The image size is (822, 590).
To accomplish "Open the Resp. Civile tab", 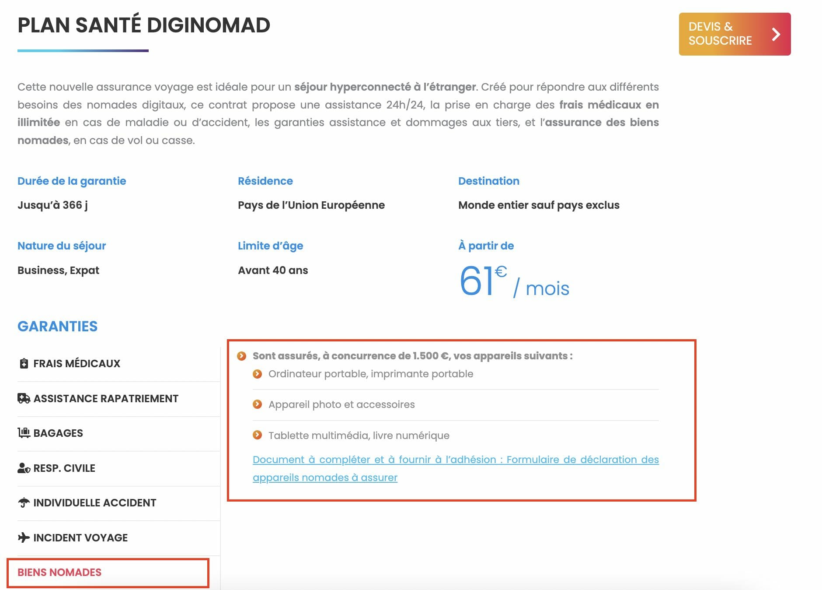I will 118,468.
